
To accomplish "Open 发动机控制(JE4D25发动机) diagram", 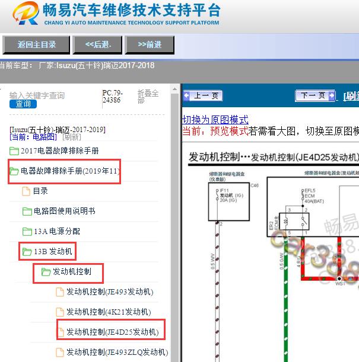I will tap(113, 332).
